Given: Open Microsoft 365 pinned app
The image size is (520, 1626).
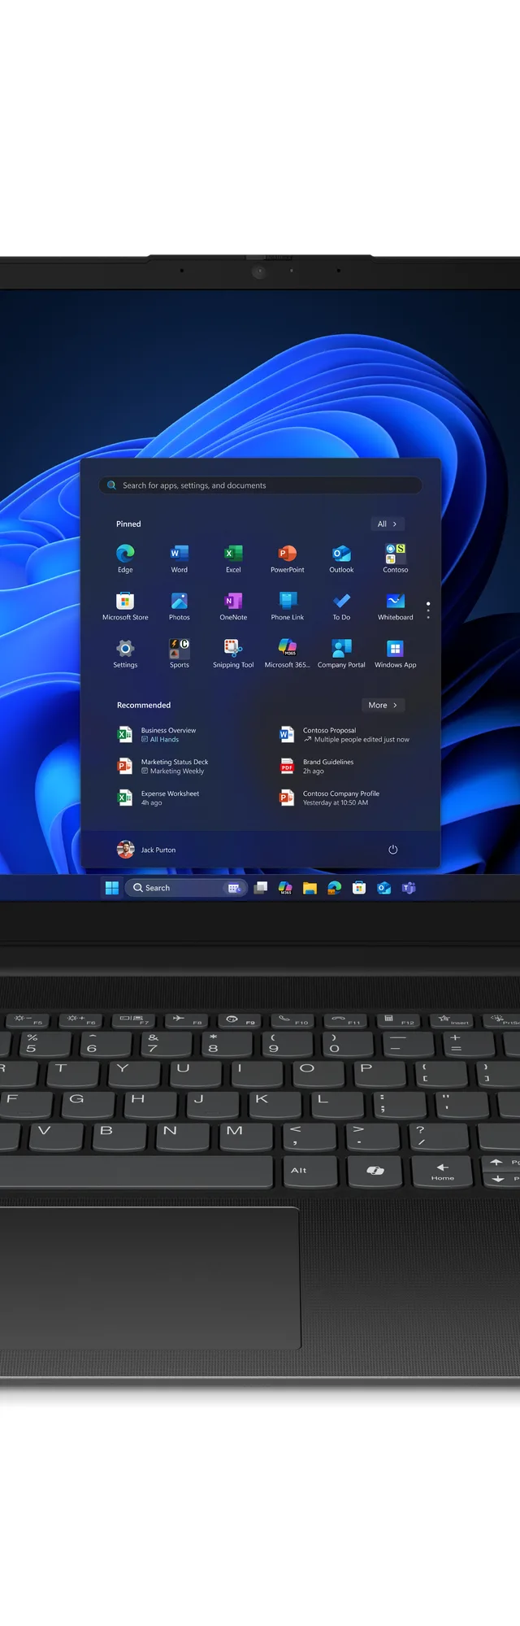Looking at the screenshot, I should click(x=288, y=653).
